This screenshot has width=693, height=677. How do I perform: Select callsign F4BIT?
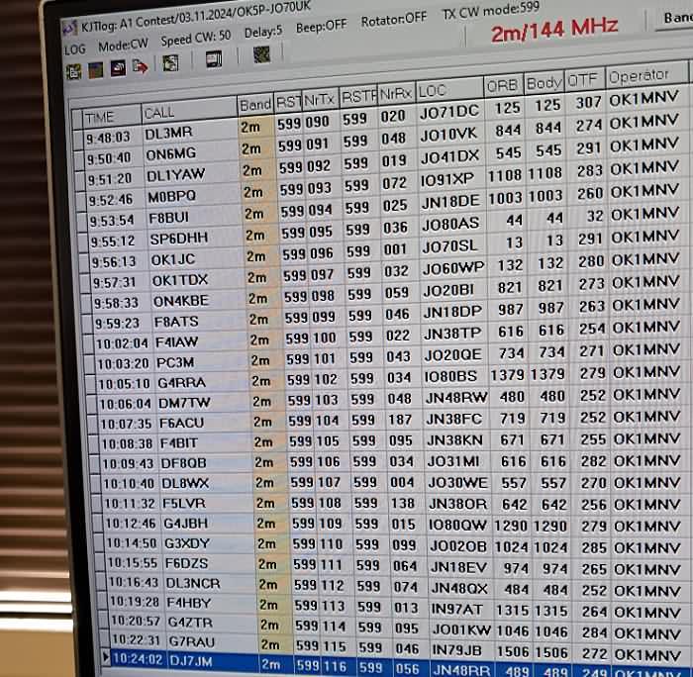point(179,443)
